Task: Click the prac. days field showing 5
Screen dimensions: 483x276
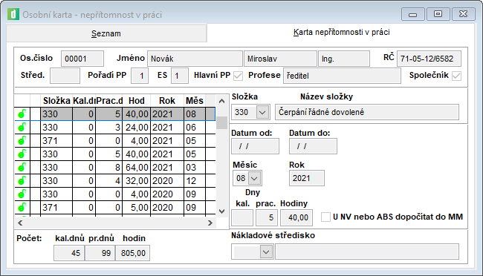Action: click(267, 217)
